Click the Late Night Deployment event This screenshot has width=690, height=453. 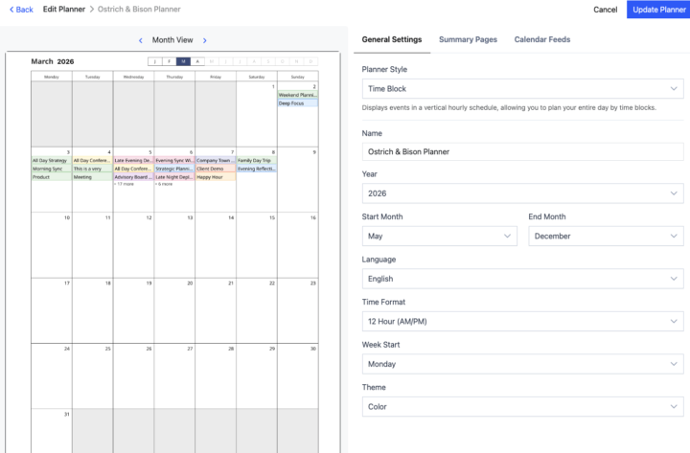point(174,177)
